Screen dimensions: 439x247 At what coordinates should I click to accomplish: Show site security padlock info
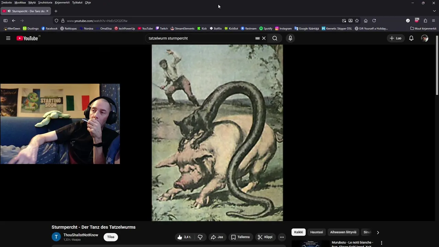tap(63, 21)
